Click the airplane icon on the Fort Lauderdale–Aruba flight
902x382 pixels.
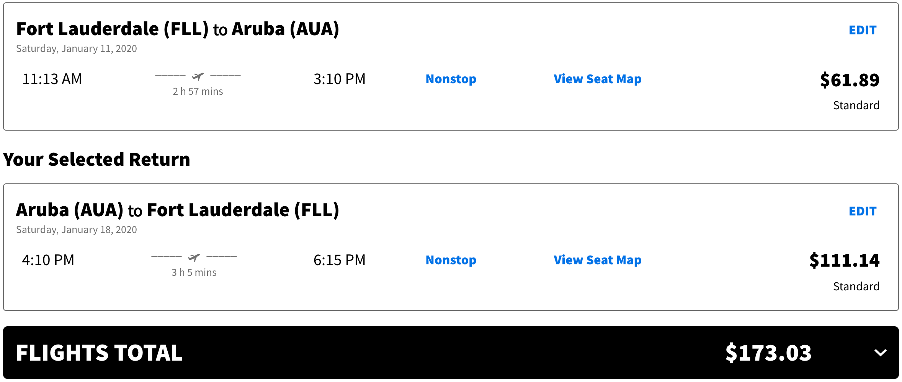[198, 76]
